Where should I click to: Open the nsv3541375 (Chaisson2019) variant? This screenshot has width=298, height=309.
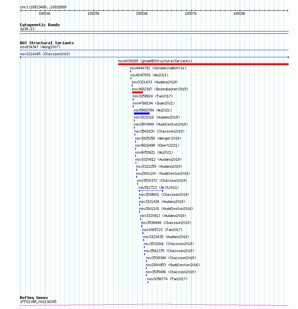pos(169,251)
